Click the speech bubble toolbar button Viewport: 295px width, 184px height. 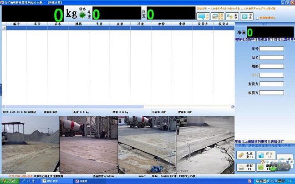(203, 16)
